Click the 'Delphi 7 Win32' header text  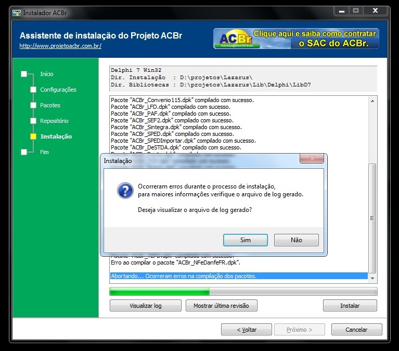coord(136,70)
